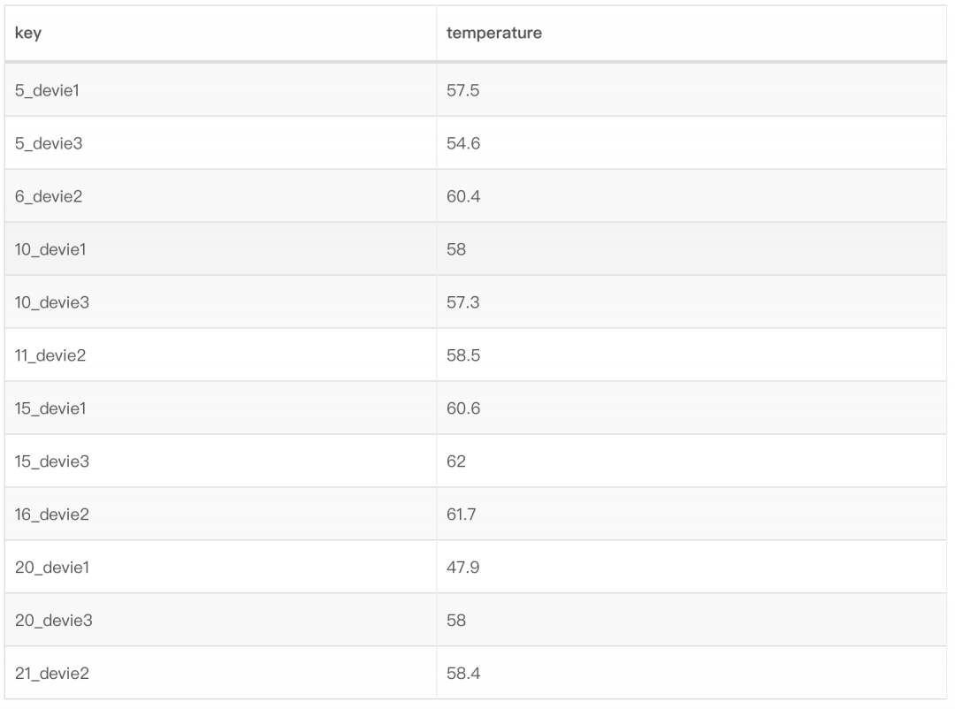
Task: Select the 16_devie2 key cell
Action: point(52,514)
